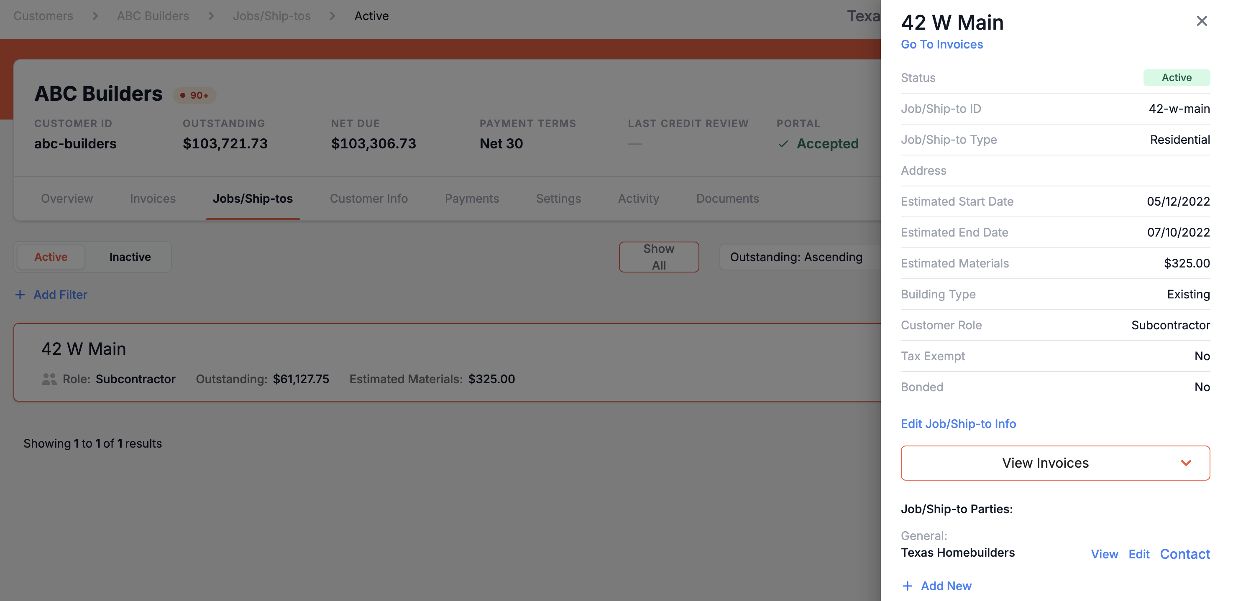Expand the View Invoices dropdown
This screenshot has height=601, width=1233.
pyautogui.click(x=1055, y=463)
